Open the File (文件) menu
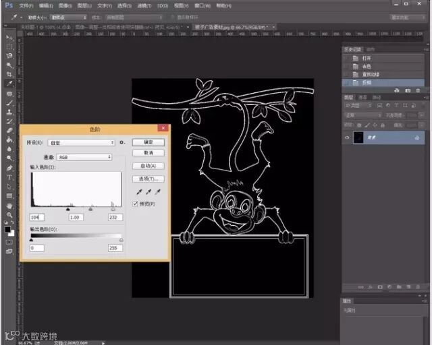 coord(26,5)
